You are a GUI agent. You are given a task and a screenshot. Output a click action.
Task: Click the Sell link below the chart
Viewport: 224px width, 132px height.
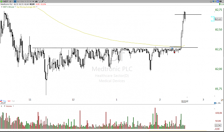point(9,101)
